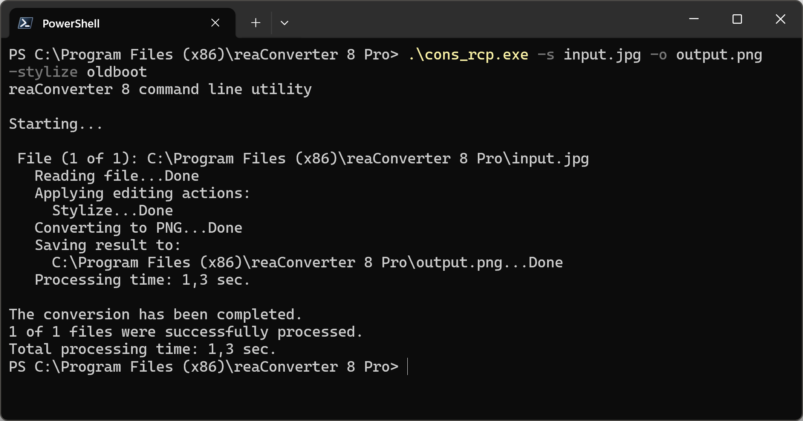
Task: Click the PowerShell icon in the tab
Action: (x=25, y=23)
